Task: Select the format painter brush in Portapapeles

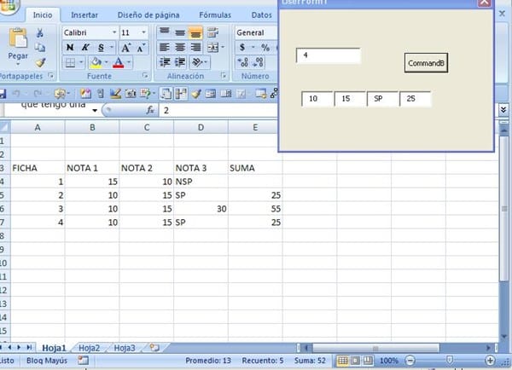Action: 40,62
